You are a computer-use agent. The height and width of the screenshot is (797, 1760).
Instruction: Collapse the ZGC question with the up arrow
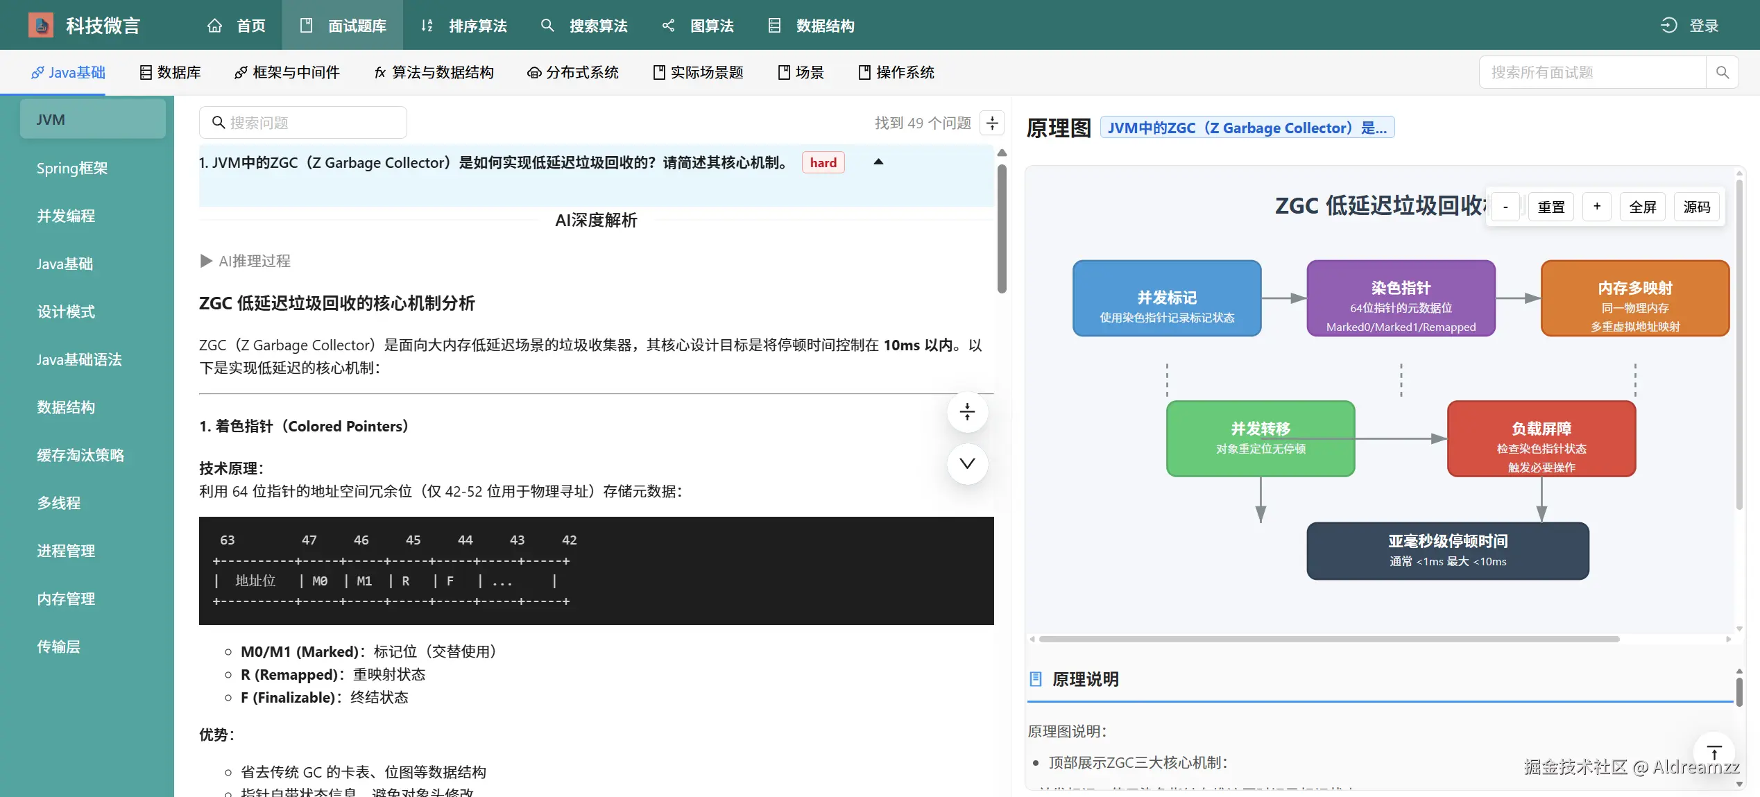pos(878,162)
